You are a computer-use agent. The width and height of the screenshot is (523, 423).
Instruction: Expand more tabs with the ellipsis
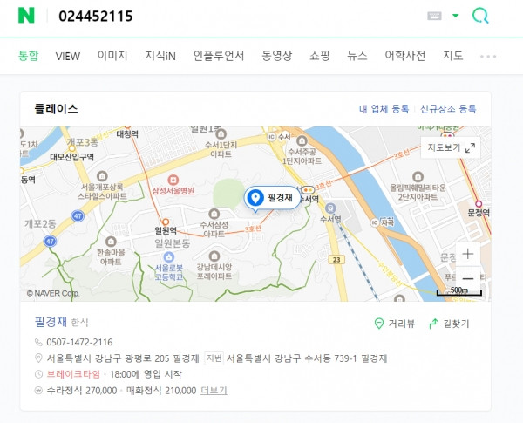tap(488, 57)
